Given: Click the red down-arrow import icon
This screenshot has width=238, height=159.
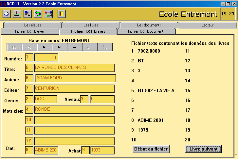Looking at the screenshot, I should point(17,14).
